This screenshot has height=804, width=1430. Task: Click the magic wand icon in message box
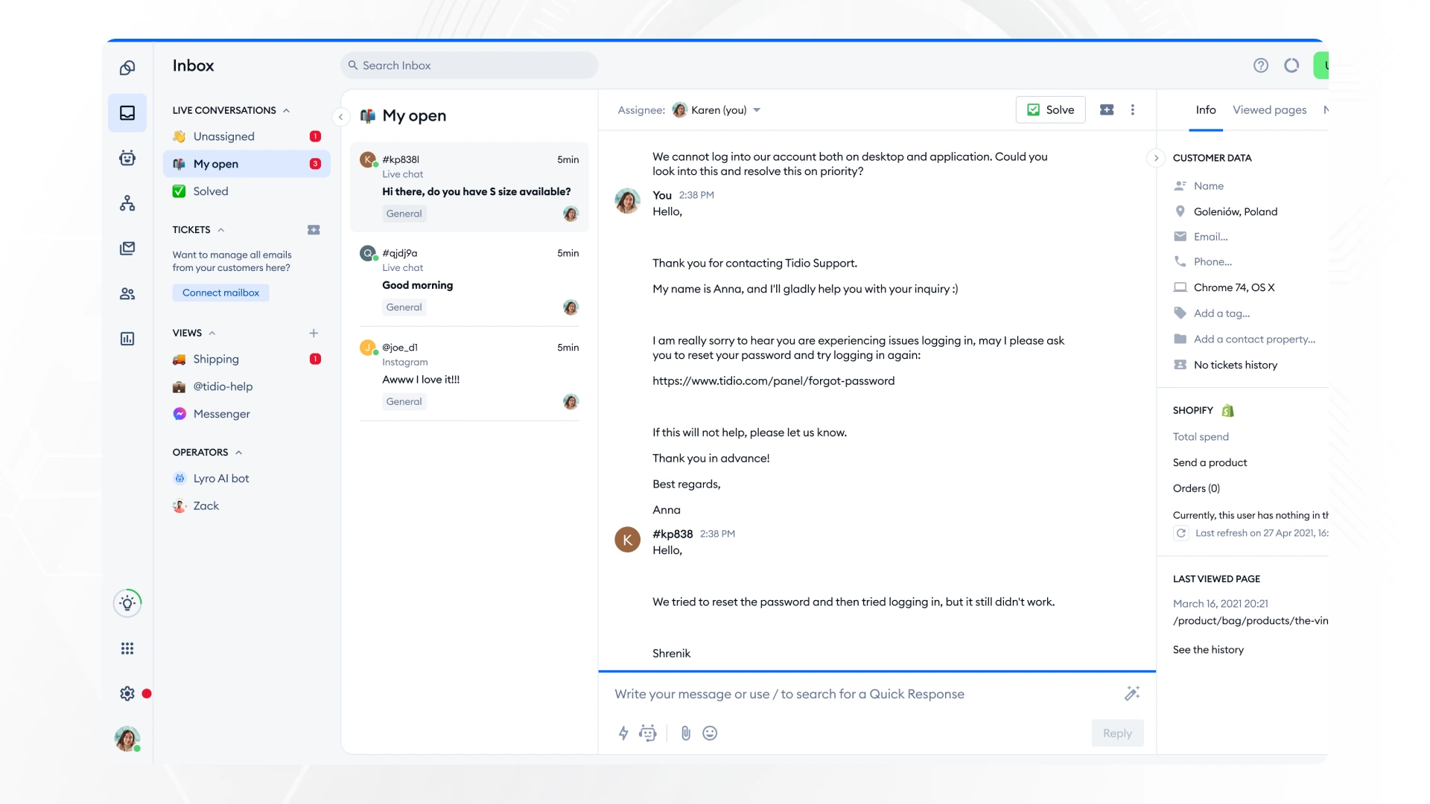(1131, 694)
